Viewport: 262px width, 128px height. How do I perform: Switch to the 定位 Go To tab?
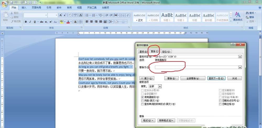click(x=166, y=51)
